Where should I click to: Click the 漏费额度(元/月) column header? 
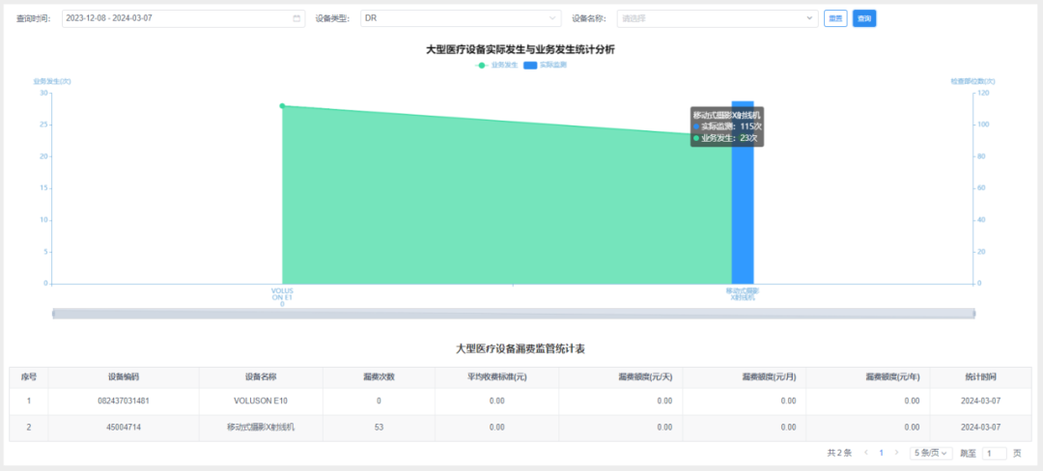tap(745, 376)
